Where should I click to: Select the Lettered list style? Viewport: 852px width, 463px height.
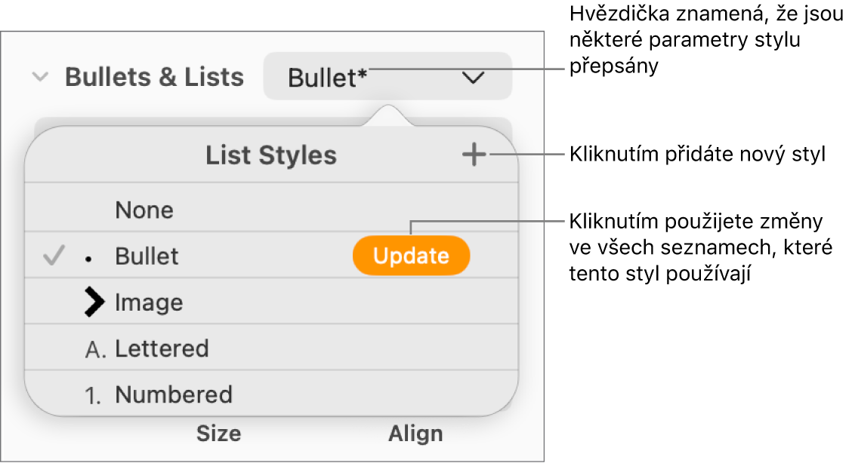(x=161, y=348)
